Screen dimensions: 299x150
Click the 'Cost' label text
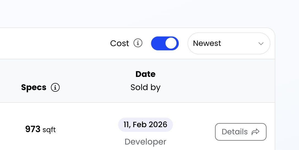[119, 43]
